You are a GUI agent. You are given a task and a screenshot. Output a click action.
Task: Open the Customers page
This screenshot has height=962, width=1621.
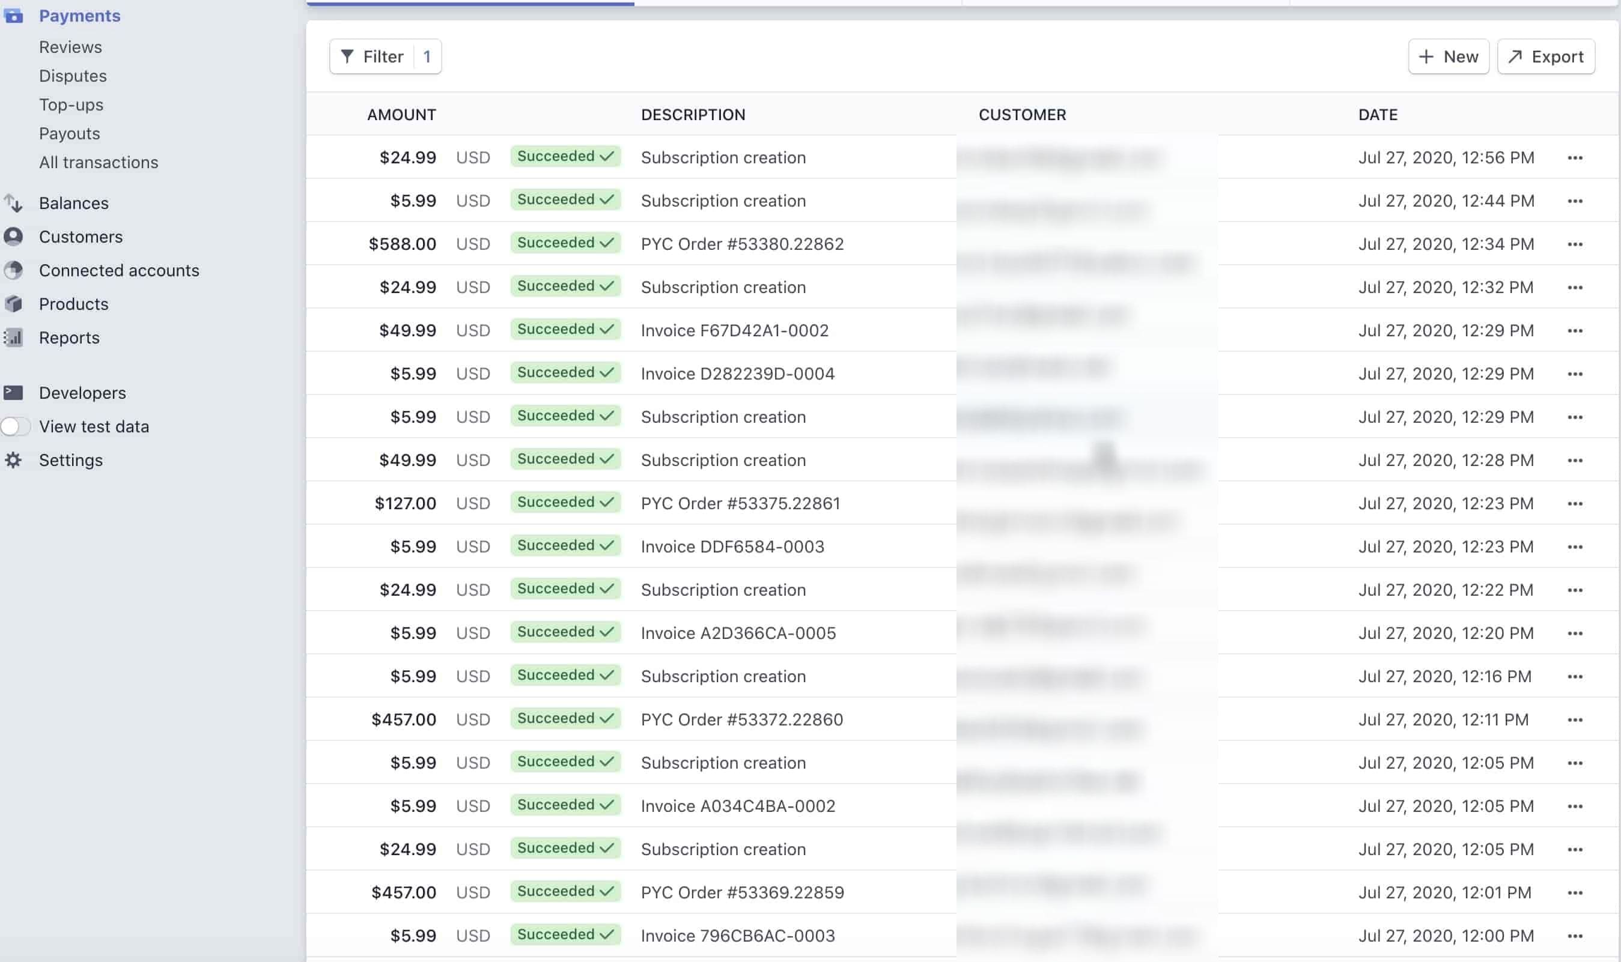[81, 237]
